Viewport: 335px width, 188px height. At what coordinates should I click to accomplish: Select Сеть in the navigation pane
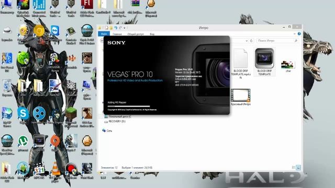[107, 131]
